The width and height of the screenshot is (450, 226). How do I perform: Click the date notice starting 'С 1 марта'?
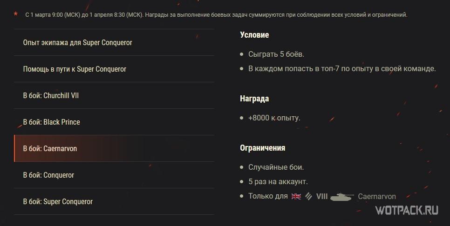[x=217, y=15]
